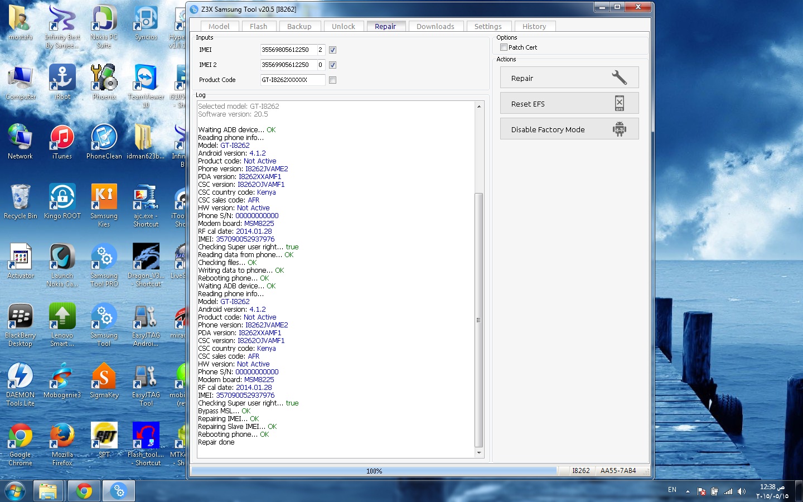Viewport: 803px width, 502px height.
Task: Open EasyJTAG Android desktop icon
Action: (x=146, y=325)
